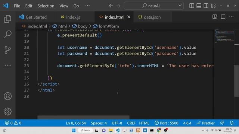Go forward with the right arrow
Screen dimensions: 239x134
click(118, 6)
